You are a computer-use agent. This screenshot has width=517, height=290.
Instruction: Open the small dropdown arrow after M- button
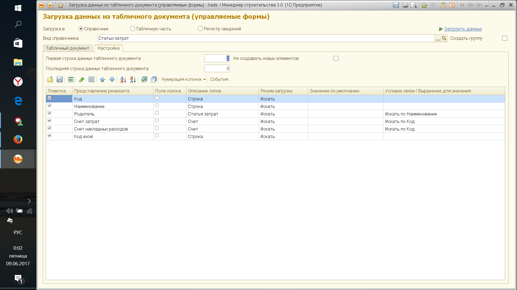coord(487,5)
